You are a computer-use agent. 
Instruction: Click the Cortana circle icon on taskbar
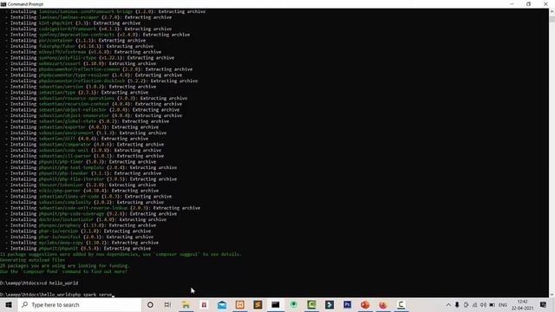[x=150, y=304]
